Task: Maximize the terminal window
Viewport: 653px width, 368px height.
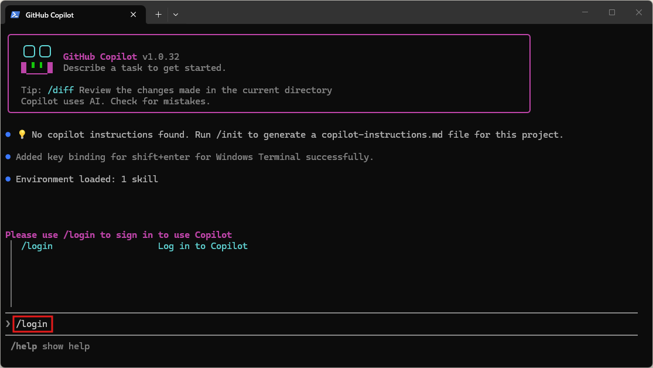Action: click(612, 12)
